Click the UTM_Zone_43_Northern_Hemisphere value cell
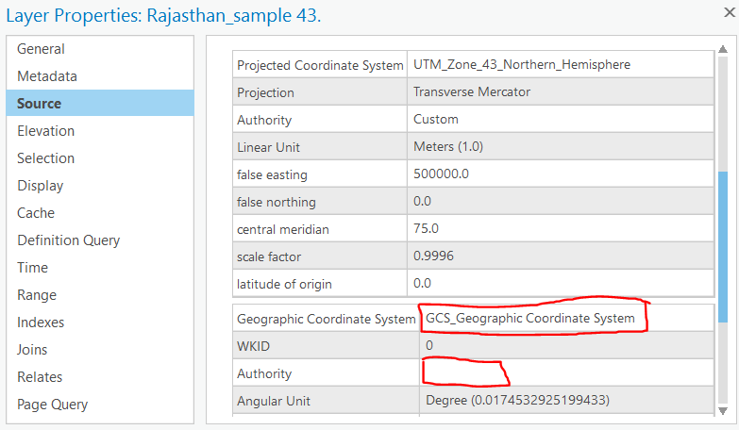The width and height of the screenshot is (739, 430). coord(522,65)
